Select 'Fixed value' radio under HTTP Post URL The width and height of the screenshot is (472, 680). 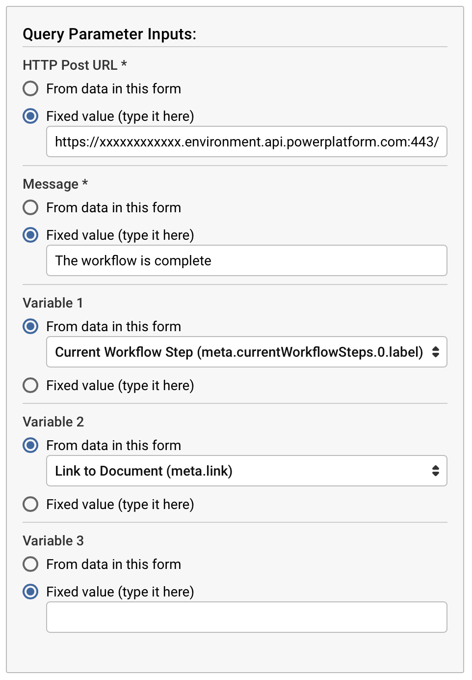click(30, 116)
